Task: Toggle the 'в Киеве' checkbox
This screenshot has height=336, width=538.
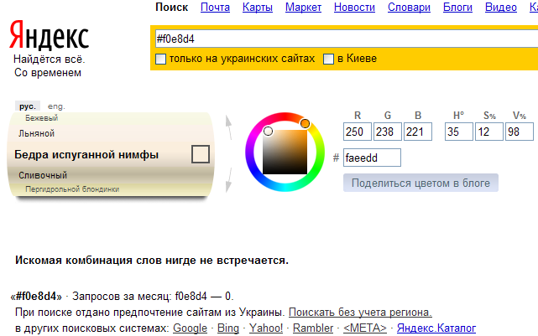Action: pos(329,59)
